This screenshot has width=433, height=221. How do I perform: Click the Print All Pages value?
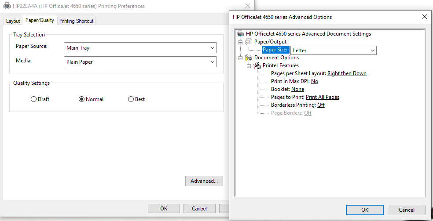[x=323, y=97]
